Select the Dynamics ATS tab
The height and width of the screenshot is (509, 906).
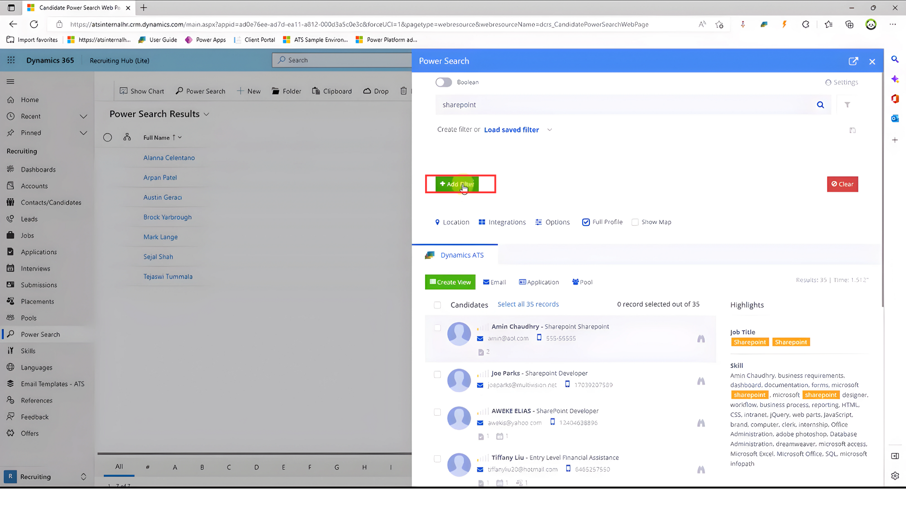click(x=455, y=255)
